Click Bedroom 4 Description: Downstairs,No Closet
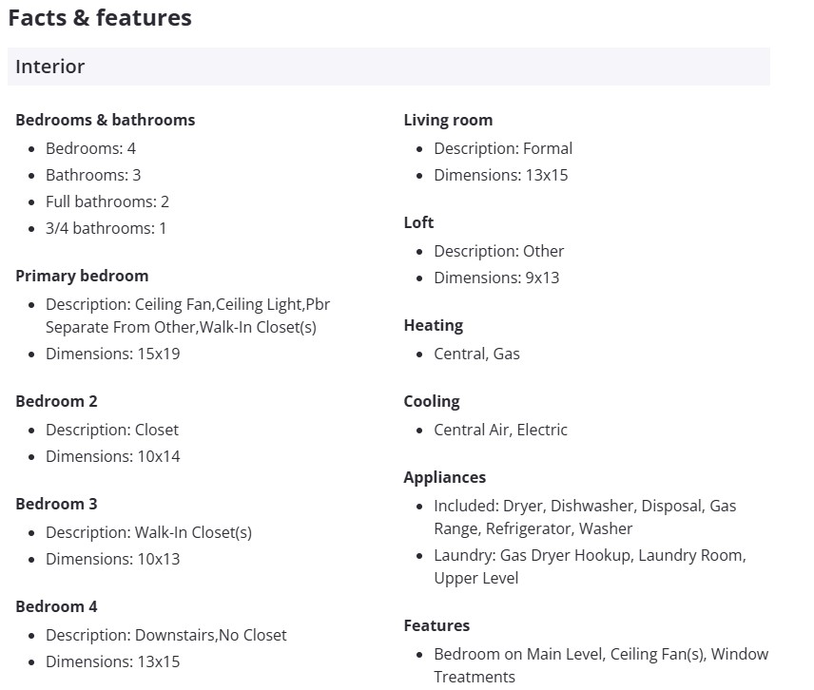 coord(165,635)
